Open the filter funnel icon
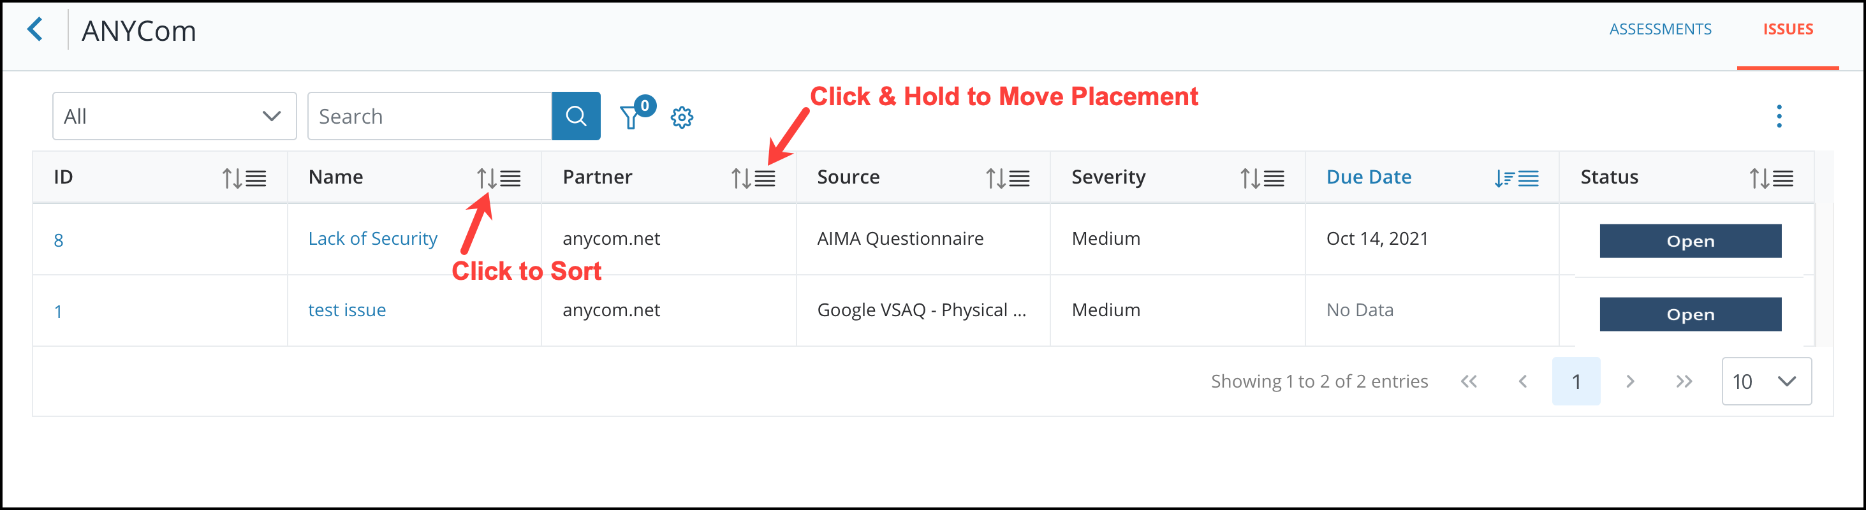 point(630,117)
